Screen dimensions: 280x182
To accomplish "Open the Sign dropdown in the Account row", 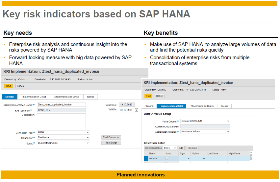I will (188, 159).
